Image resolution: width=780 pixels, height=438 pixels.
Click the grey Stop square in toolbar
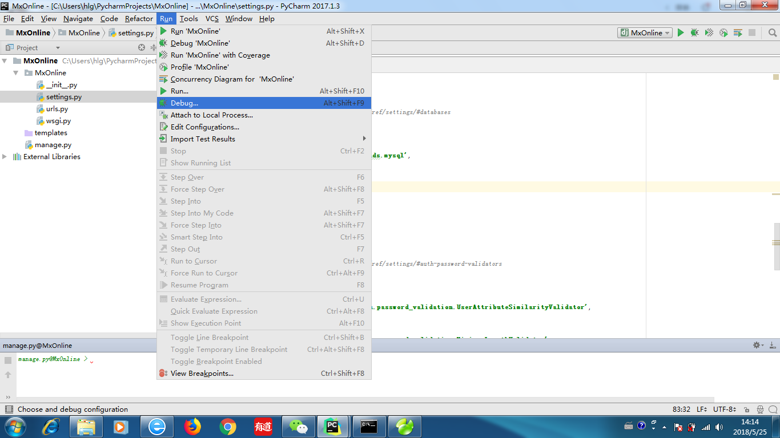[752, 33]
